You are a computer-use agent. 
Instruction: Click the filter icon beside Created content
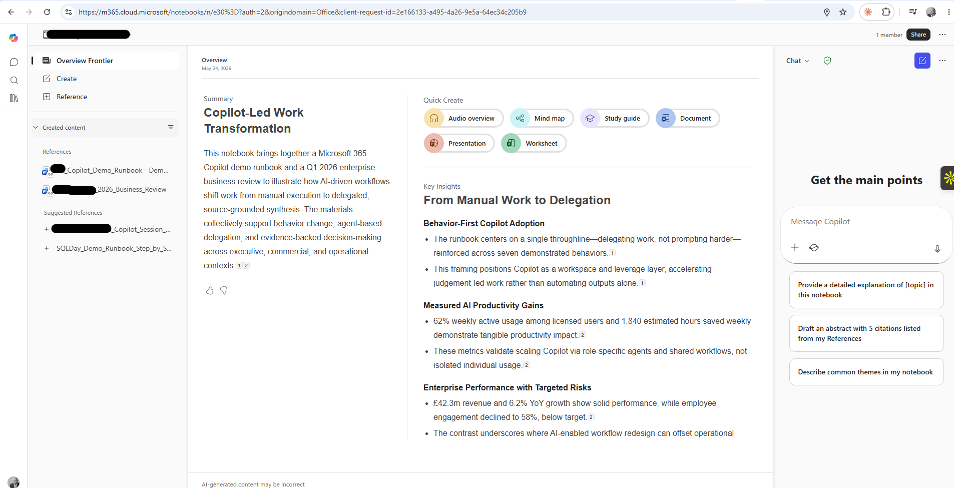(x=171, y=127)
